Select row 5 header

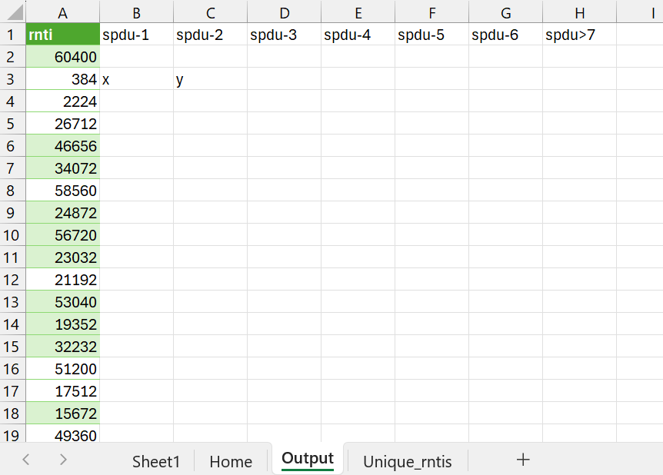click(12, 124)
